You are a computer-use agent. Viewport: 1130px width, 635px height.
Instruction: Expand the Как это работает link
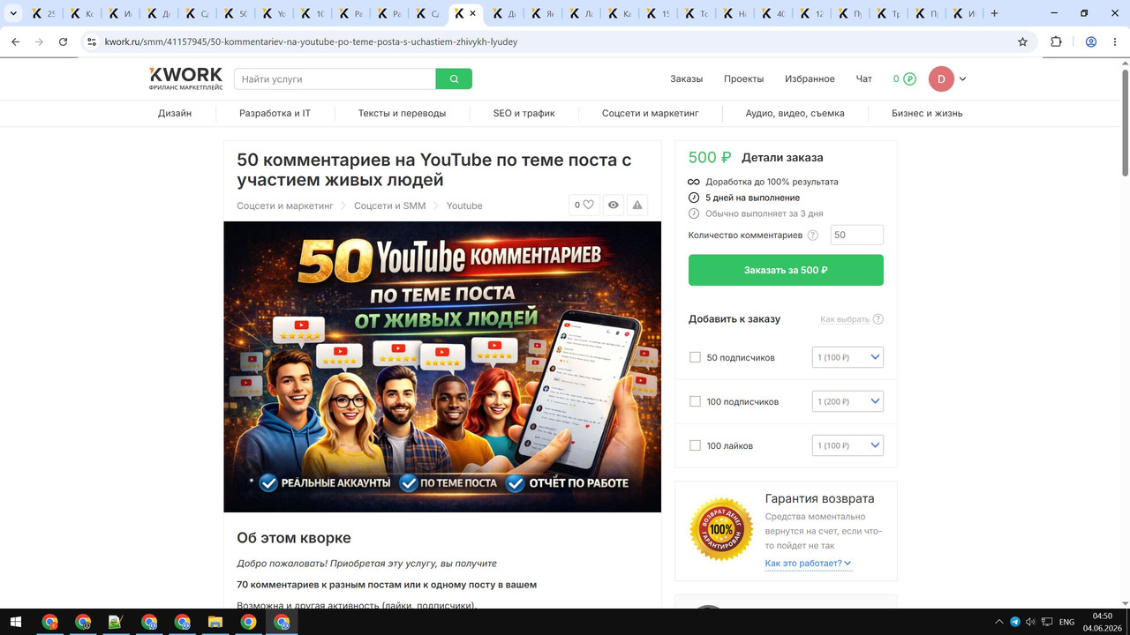pos(808,563)
